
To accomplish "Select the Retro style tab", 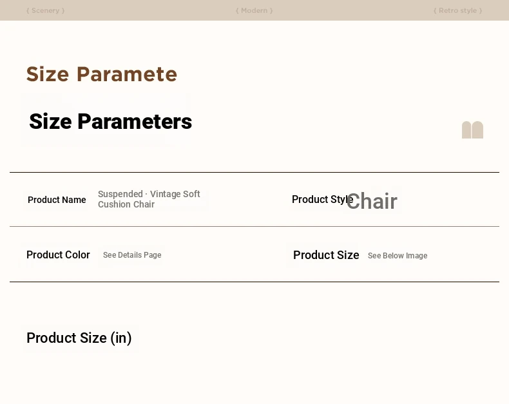I will (457, 10).
